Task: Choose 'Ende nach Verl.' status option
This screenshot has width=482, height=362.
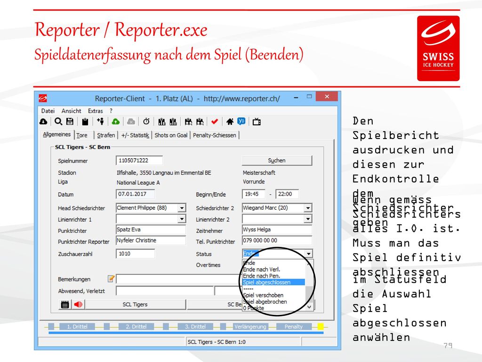Action: pyautogui.click(x=273, y=269)
